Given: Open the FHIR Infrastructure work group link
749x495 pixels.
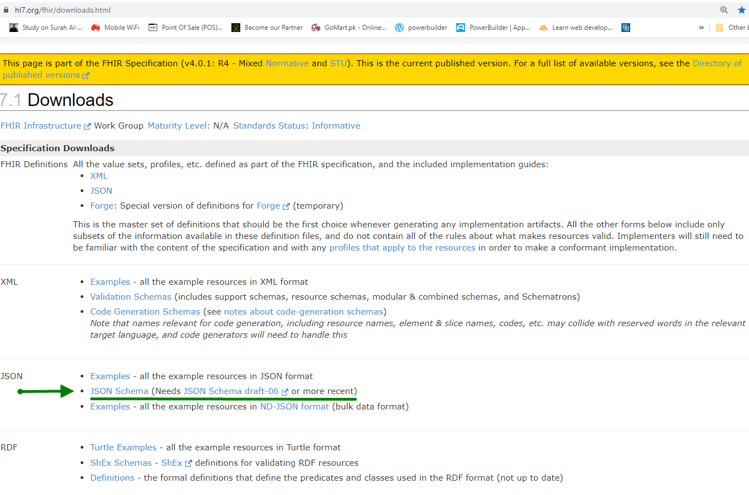Looking at the screenshot, I should (41, 126).
